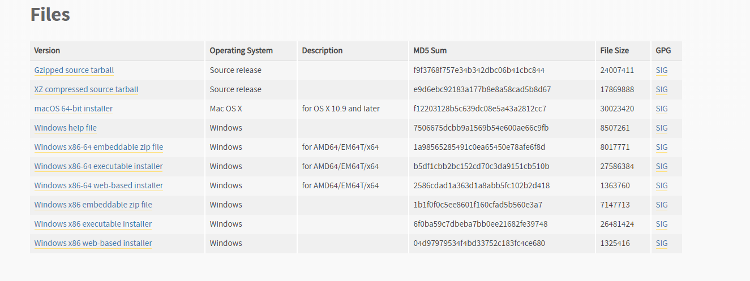Open SIG link for Gzipped source tarball
The width and height of the screenshot is (750, 281).
tap(662, 71)
